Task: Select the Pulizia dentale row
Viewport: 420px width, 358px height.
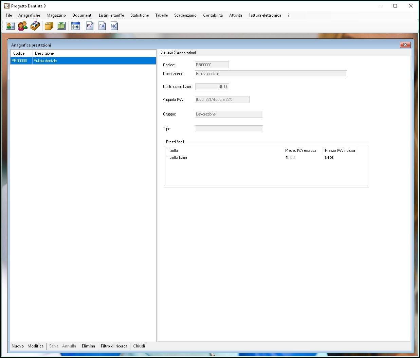Action: pos(83,61)
